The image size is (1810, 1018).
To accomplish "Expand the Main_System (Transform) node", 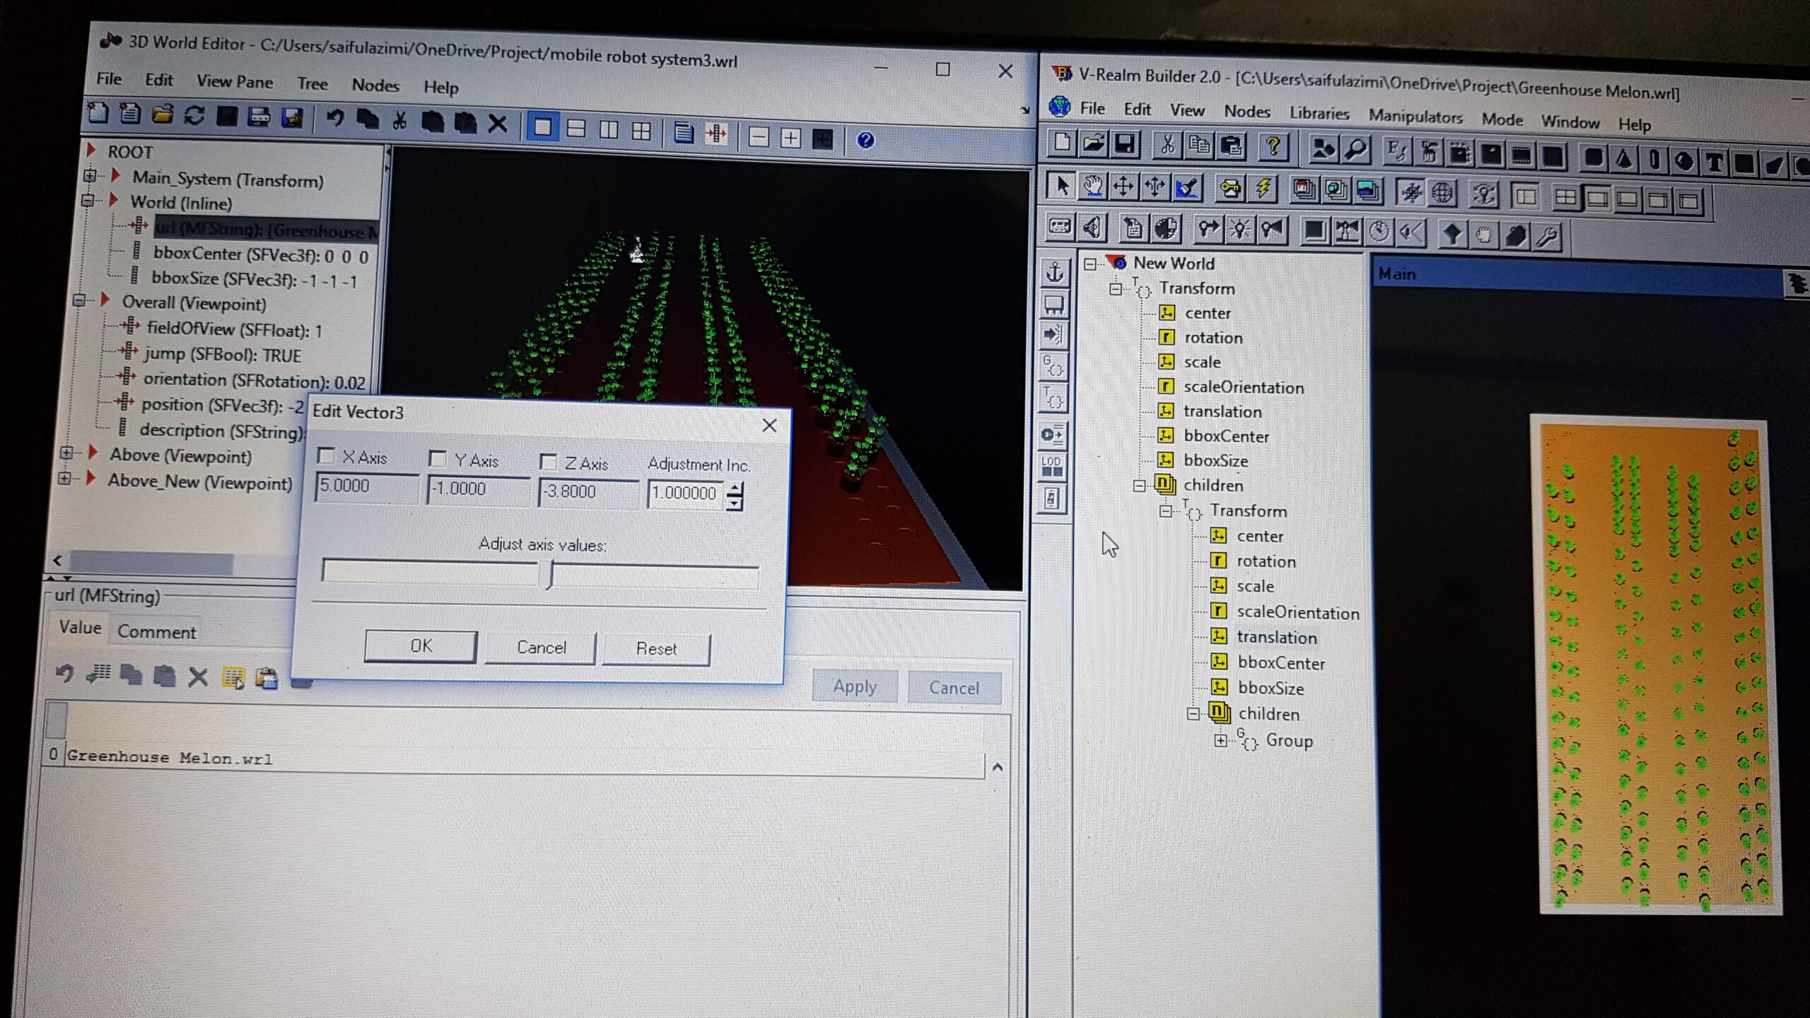I will pyautogui.click(x=90, y=175).
